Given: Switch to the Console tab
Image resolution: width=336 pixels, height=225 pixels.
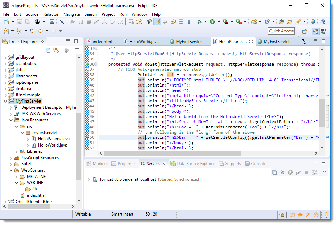Looking at the screenshot, I should click(x=256, y=164).
